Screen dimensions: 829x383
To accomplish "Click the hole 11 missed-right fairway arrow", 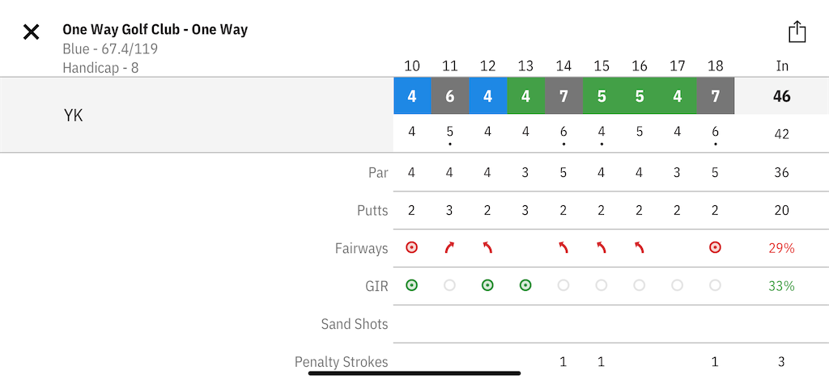I will click(449, 247).
